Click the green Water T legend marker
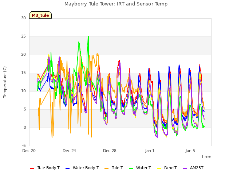The width and height of the screenshot is (233, 175). click(x=131, y=168)
